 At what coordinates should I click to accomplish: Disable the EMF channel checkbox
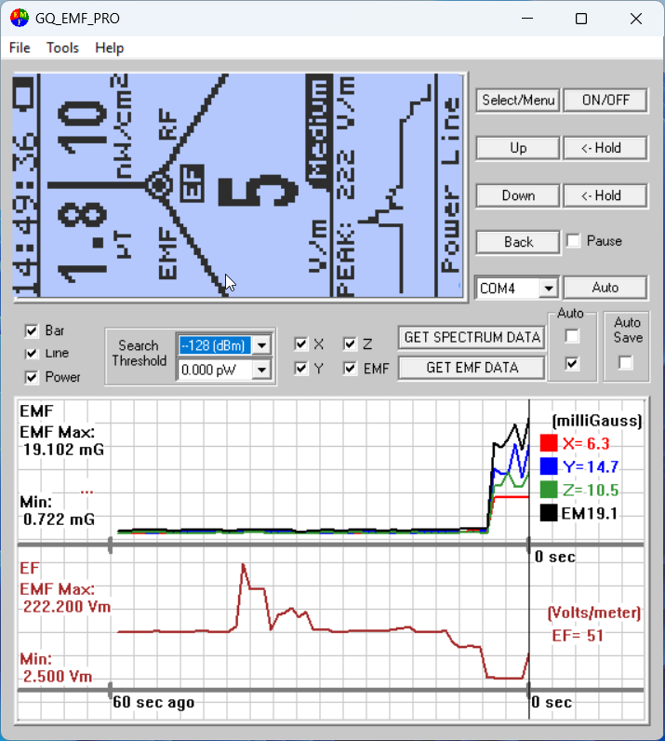point(350,368)
